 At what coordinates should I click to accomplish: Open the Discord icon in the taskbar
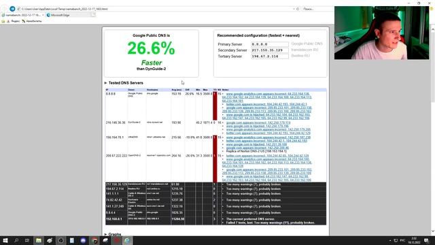pos(83,240)
